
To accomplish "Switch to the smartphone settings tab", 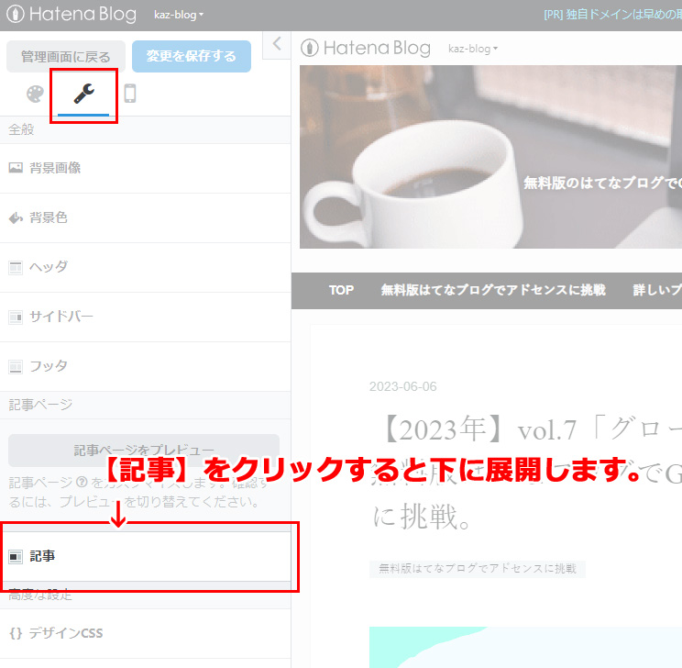I will click(x=130, y=94).
